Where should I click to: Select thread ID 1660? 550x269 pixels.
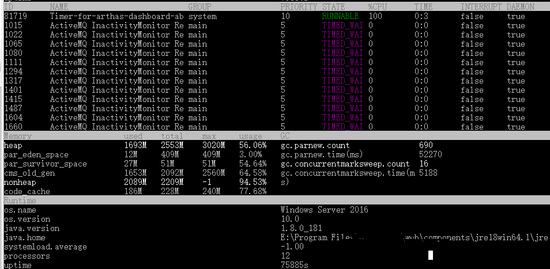(x=13, y=127)
